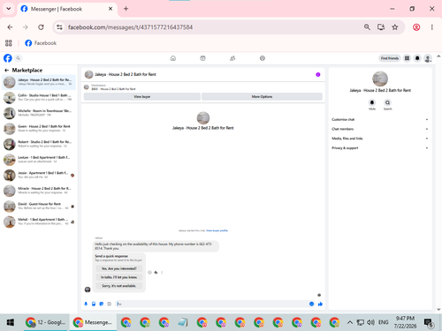Switch to the '12 - Googl...' taskbar window
The height and width of the screenshot is (331, 442).
click(x=46, y=322)
